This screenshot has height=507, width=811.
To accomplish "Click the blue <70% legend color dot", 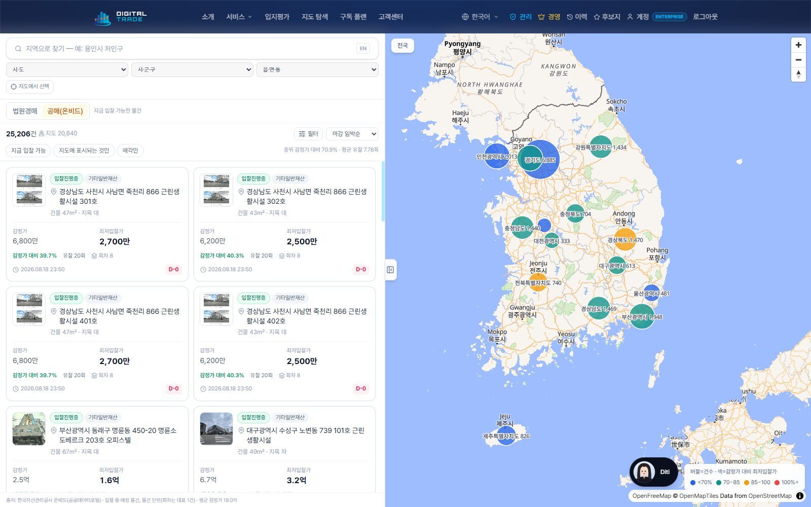I will (693, 483).
